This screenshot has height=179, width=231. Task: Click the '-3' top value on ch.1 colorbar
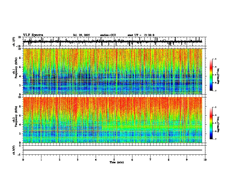click(215, 59)
